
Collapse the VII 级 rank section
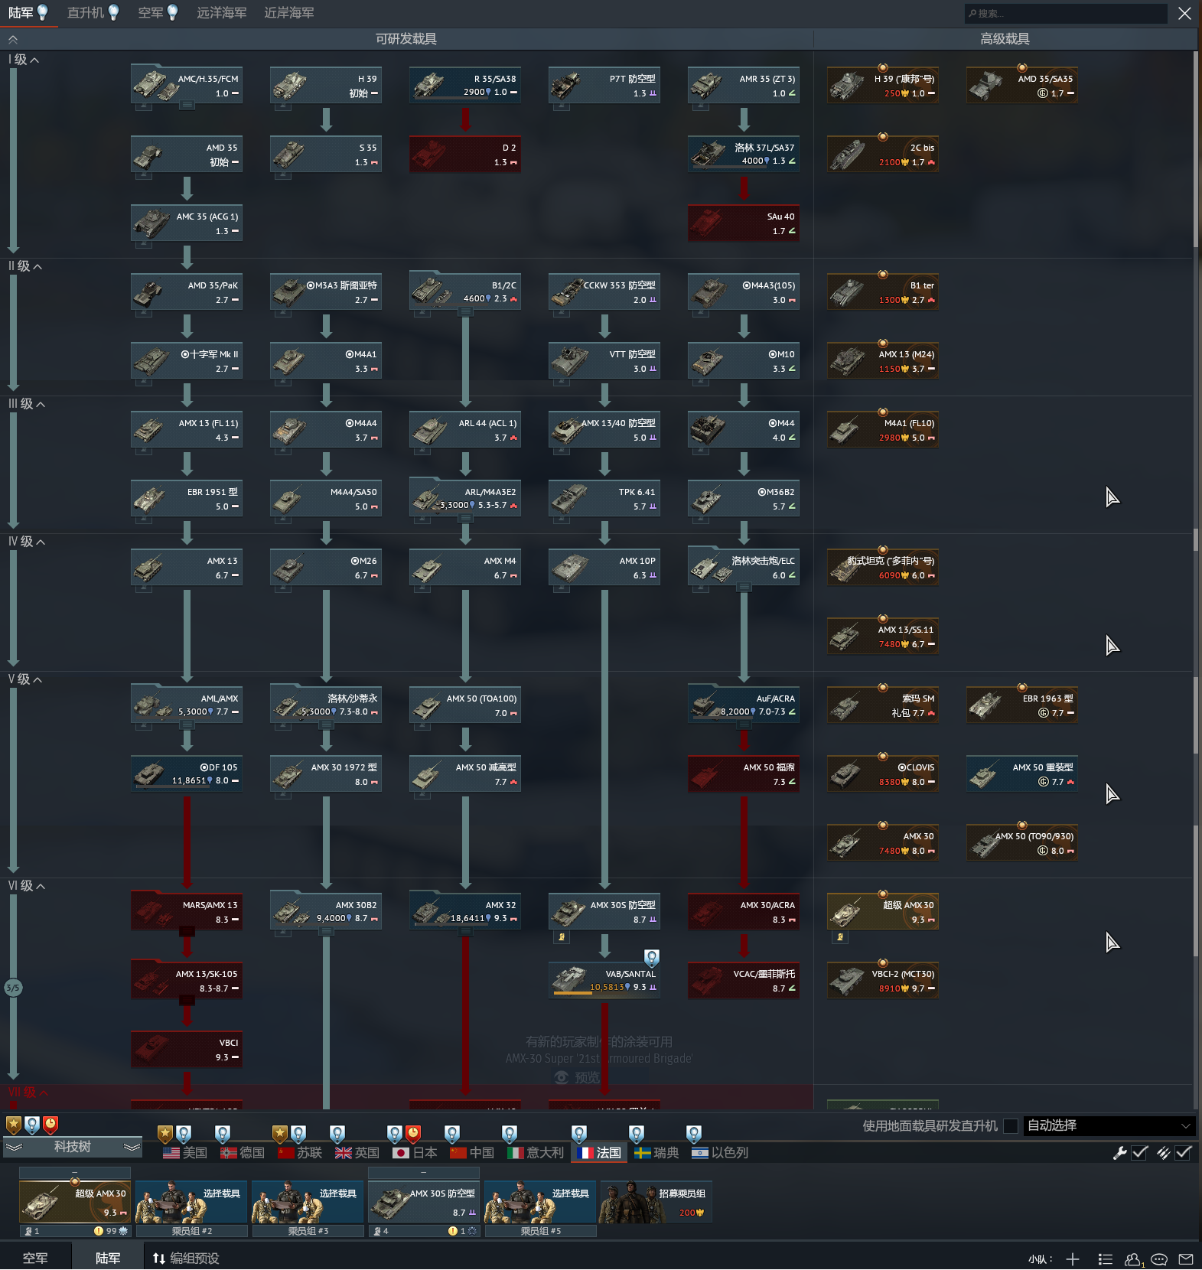(x=28, y=1093)
